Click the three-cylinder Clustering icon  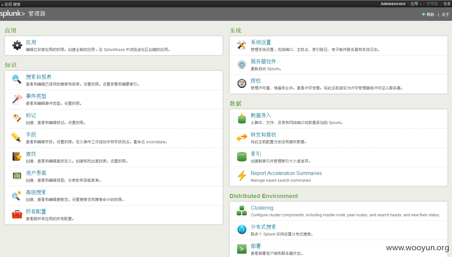point(242,211)
